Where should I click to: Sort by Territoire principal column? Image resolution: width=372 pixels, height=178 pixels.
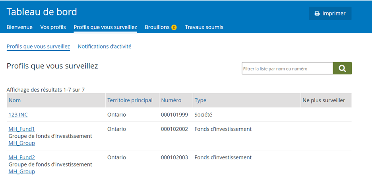point(130,100)
